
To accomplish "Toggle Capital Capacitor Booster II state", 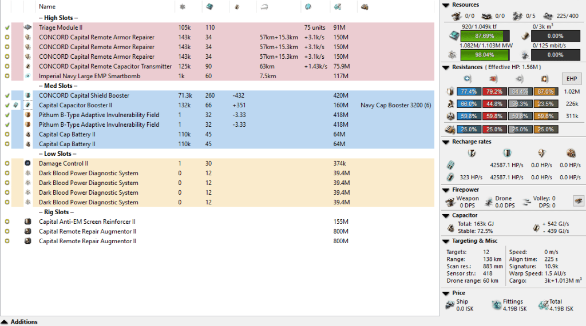I will coord(7,105).
